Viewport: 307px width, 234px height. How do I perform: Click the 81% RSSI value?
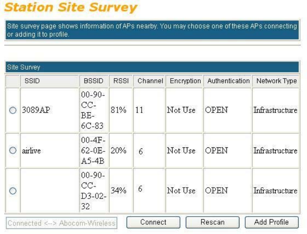[119, 110]
